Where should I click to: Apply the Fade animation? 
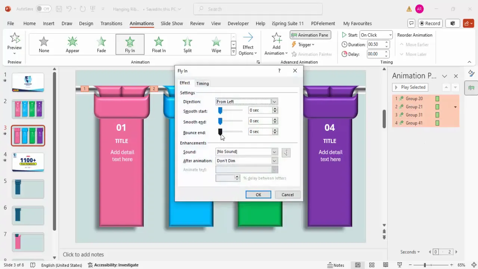click(x=101, y=44)
